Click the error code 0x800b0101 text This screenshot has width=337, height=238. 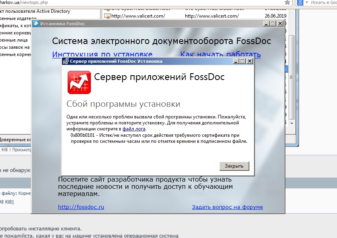tap(82, 135)
